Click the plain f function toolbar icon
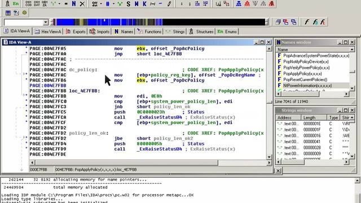Image resolution: width=361 pixels, height=203 pixels. pyautogui.click(x=306, y=22)
